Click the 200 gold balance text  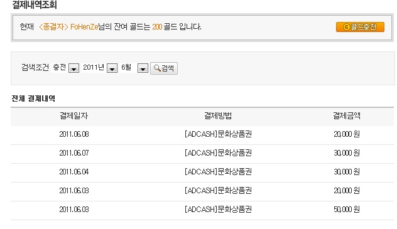157,27
